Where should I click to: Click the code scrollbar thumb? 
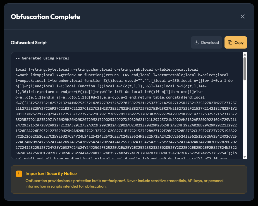pos(245,68)
